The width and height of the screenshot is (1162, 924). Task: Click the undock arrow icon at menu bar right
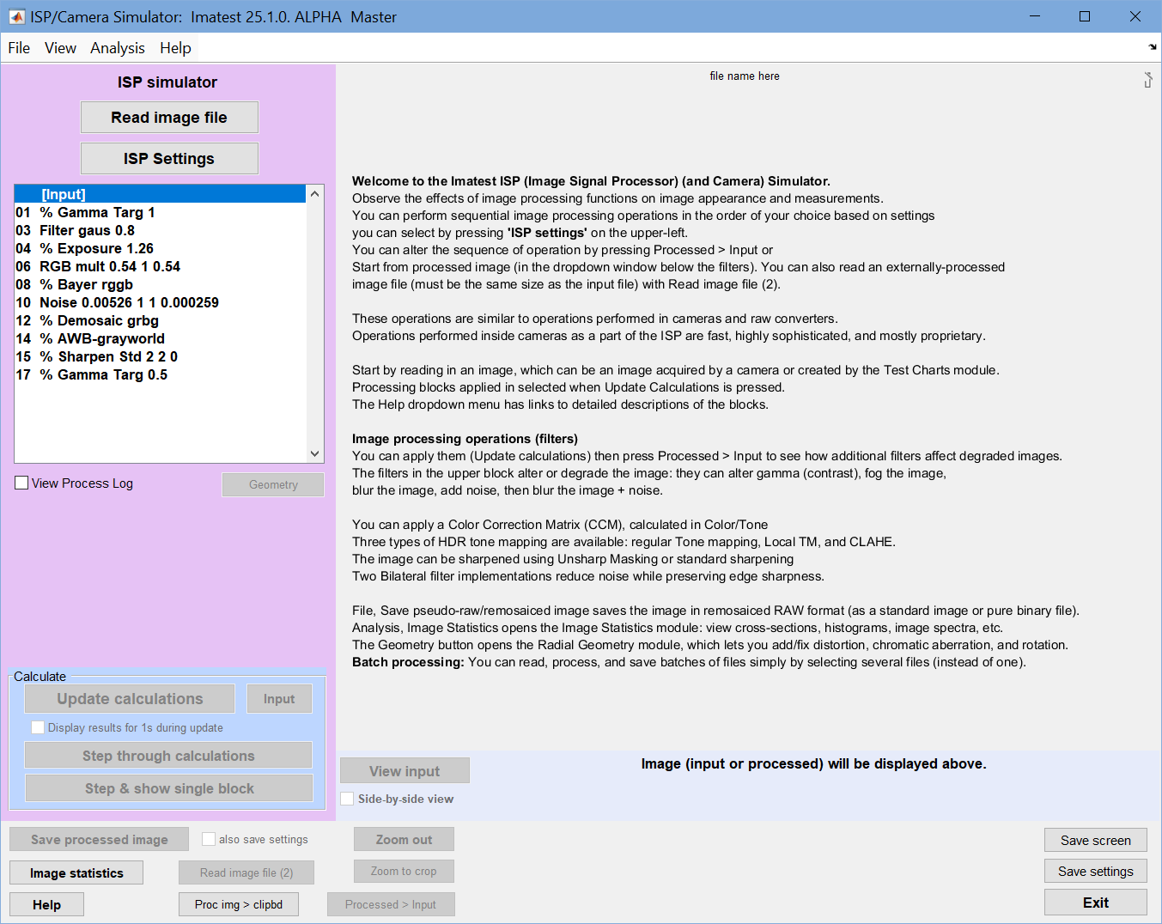point(1152,47)
